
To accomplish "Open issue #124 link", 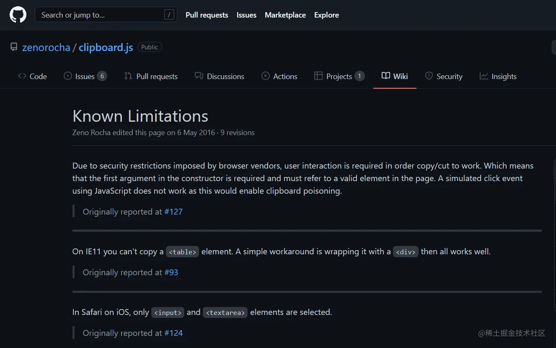I will pyautogui.click(x=173, y=333).
